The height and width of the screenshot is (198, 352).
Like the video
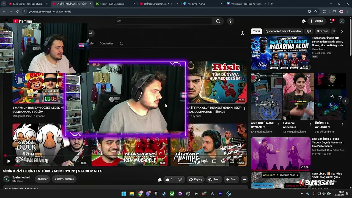[x=169, y=180]
